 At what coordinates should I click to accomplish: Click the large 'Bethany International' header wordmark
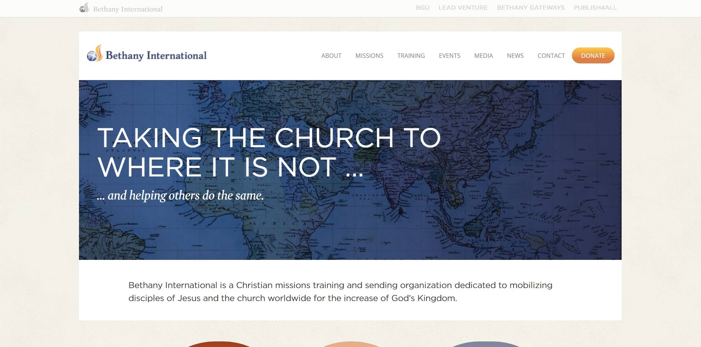tap(156, 56)
